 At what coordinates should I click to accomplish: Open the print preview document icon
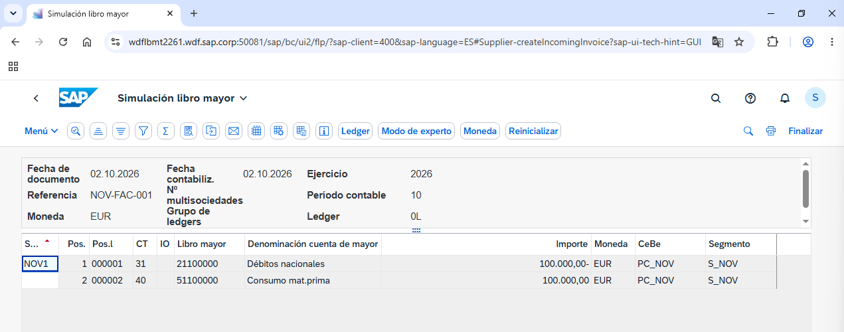tap(189, 131)
